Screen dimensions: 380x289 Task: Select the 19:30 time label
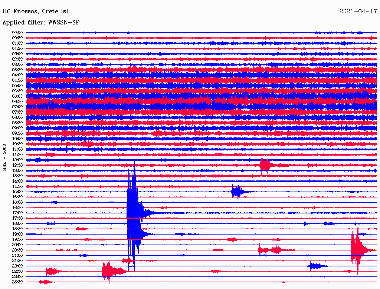pos(17,240)
